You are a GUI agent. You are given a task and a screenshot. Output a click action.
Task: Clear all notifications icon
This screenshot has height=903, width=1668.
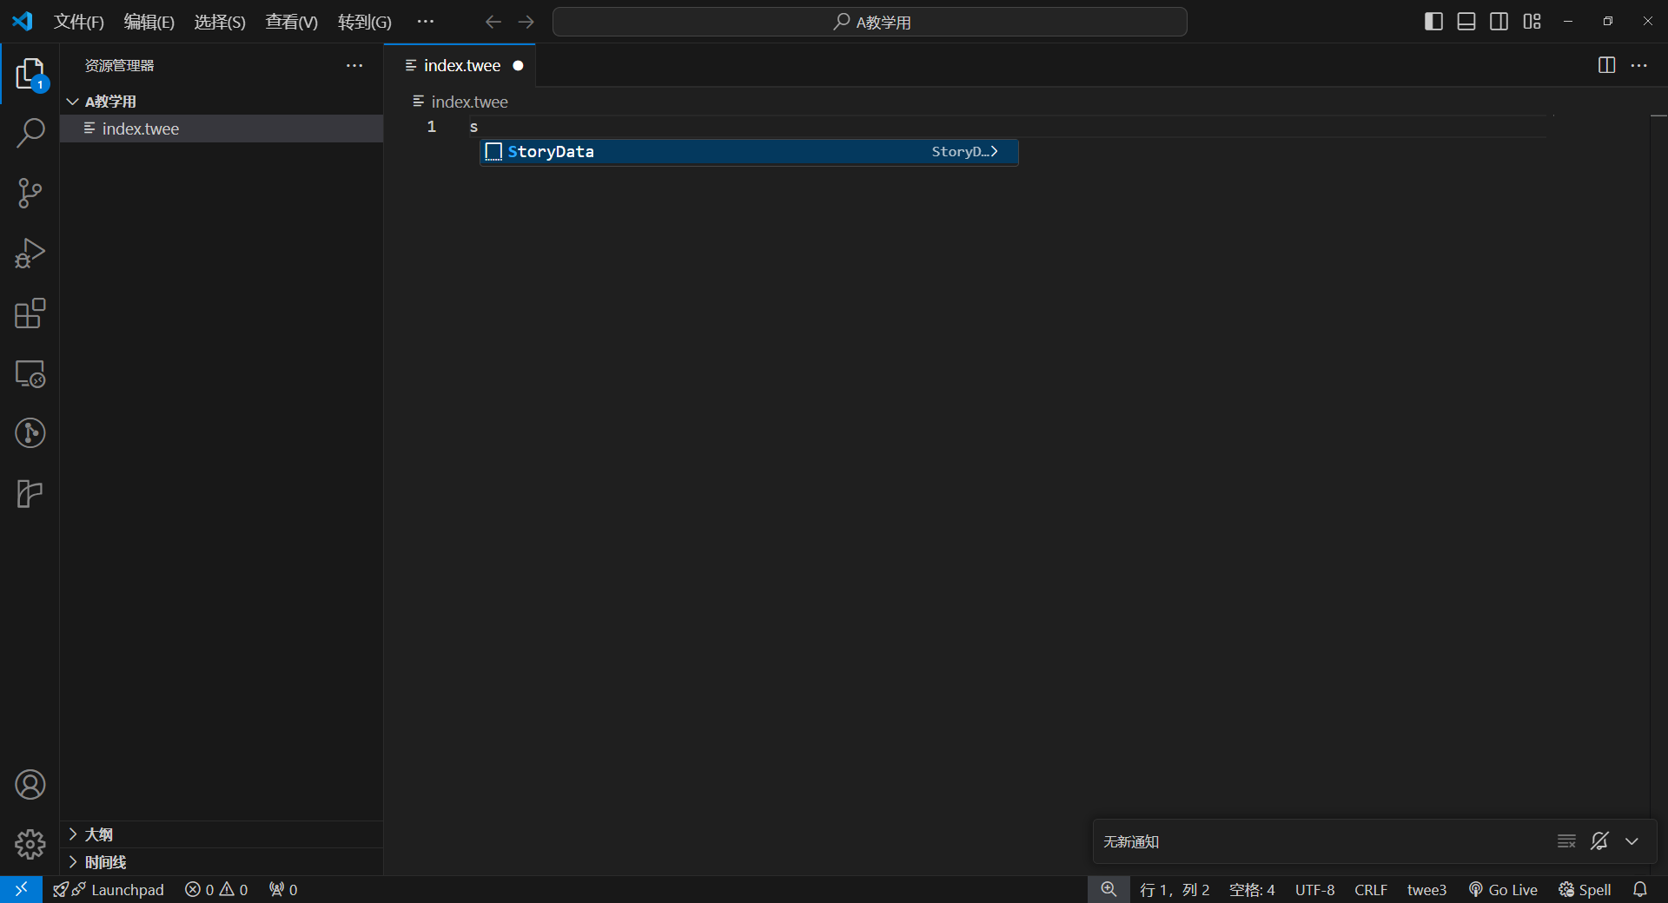(1566, 841)
